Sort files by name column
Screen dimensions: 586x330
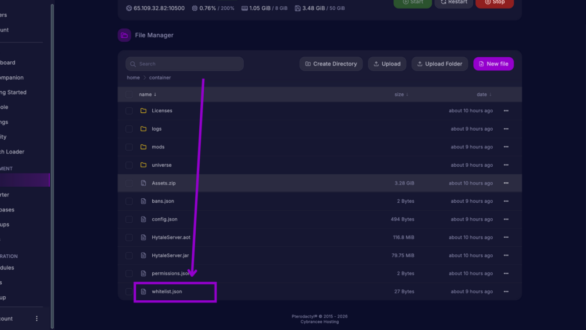pos(147,95)
